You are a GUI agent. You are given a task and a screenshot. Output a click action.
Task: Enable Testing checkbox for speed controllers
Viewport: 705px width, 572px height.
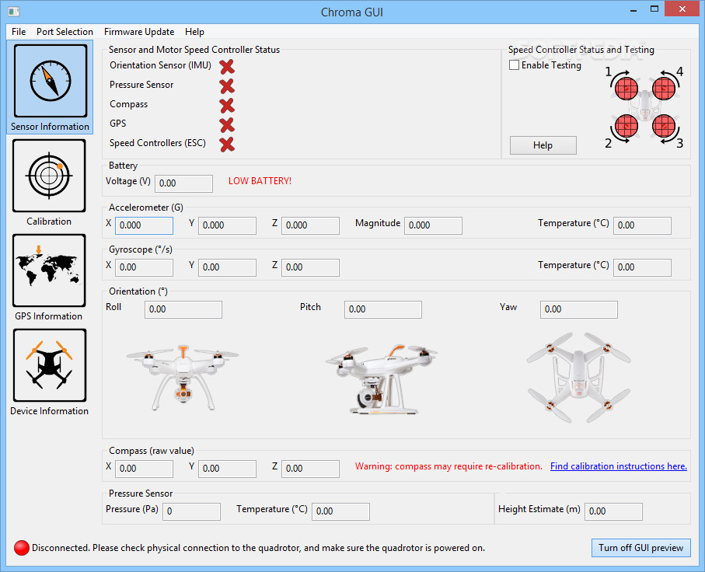tap(514, 65)
